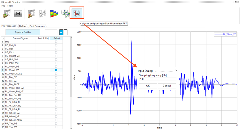
Task: Close the Input Dialog with X
Action: [176, 70]
